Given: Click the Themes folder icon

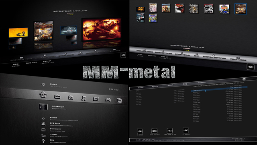Looking at the screenshot, I should pyautogui.click(x=43, y=135).
